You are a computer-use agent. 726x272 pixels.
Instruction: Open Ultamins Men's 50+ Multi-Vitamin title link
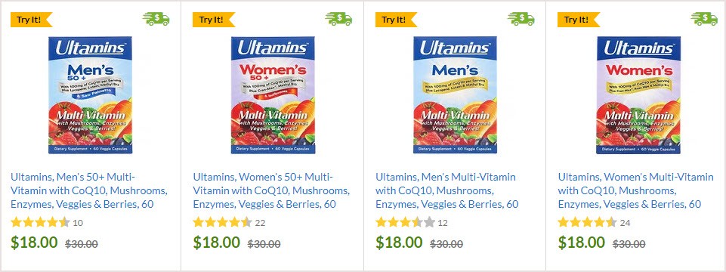tap(89, 190)
